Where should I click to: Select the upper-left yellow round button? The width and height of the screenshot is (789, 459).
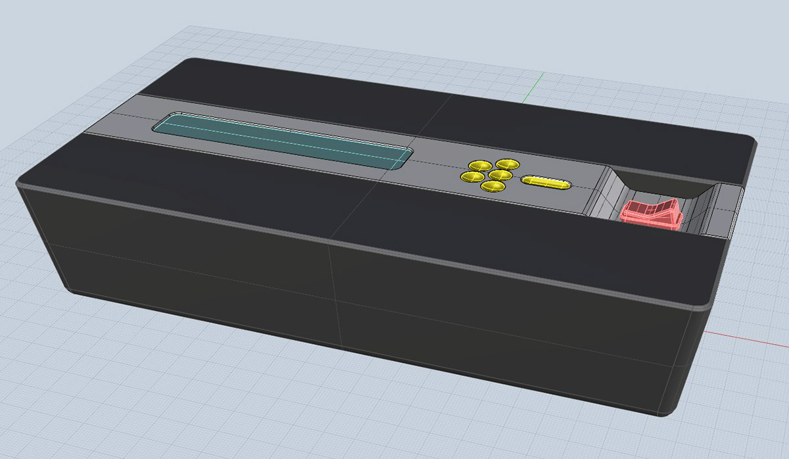pos(478,165)
